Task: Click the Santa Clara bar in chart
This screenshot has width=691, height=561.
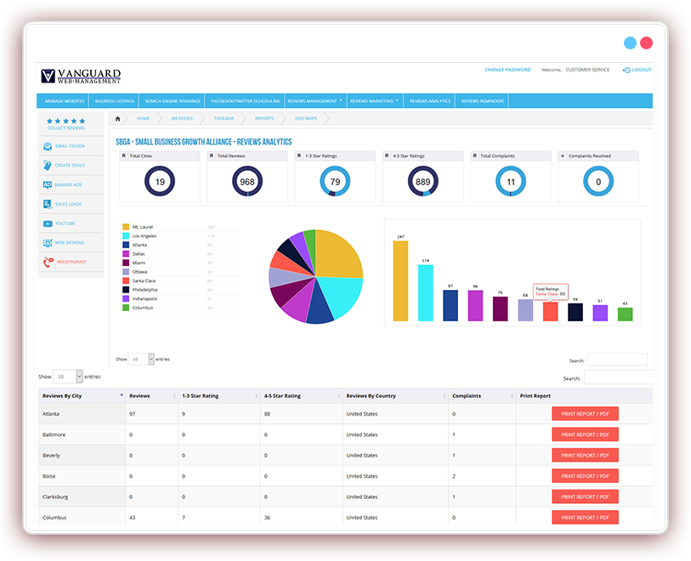Action: point(550,311)
